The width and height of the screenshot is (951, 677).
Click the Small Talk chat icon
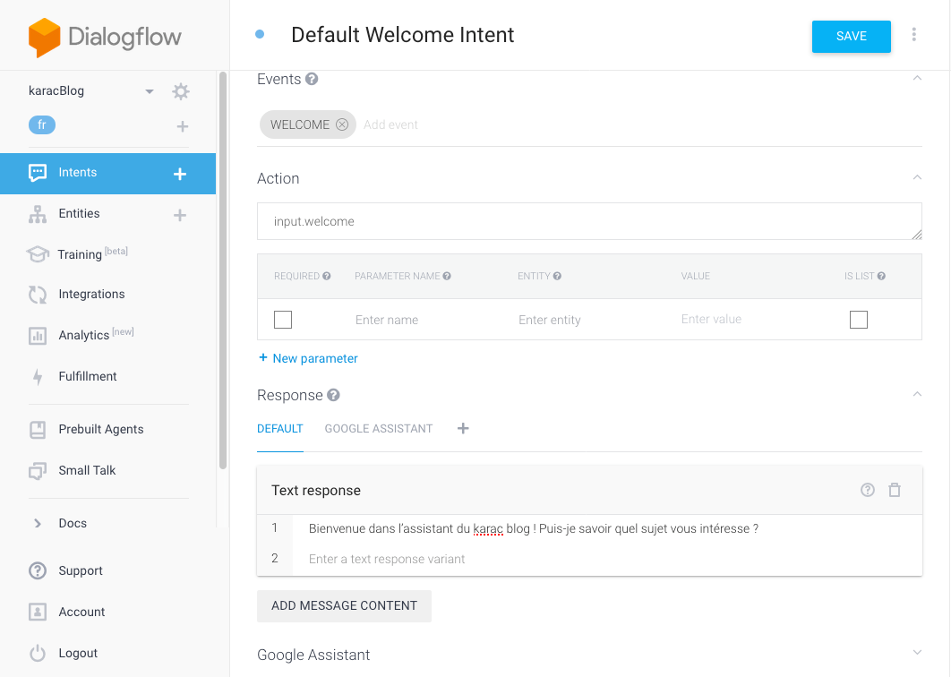tap(38, 471)
